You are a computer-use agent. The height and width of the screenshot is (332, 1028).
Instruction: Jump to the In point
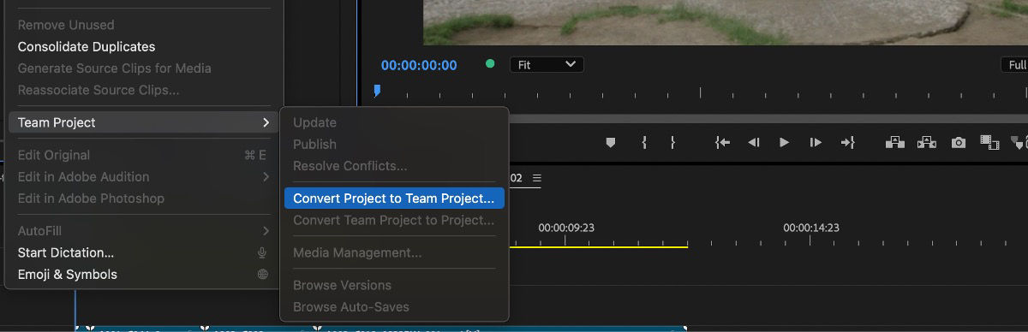click(722, 143)
